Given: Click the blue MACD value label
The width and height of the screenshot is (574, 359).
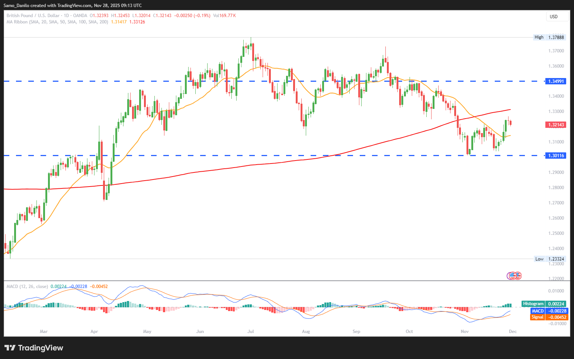Looking at the screenshot, I should point(549,311).
